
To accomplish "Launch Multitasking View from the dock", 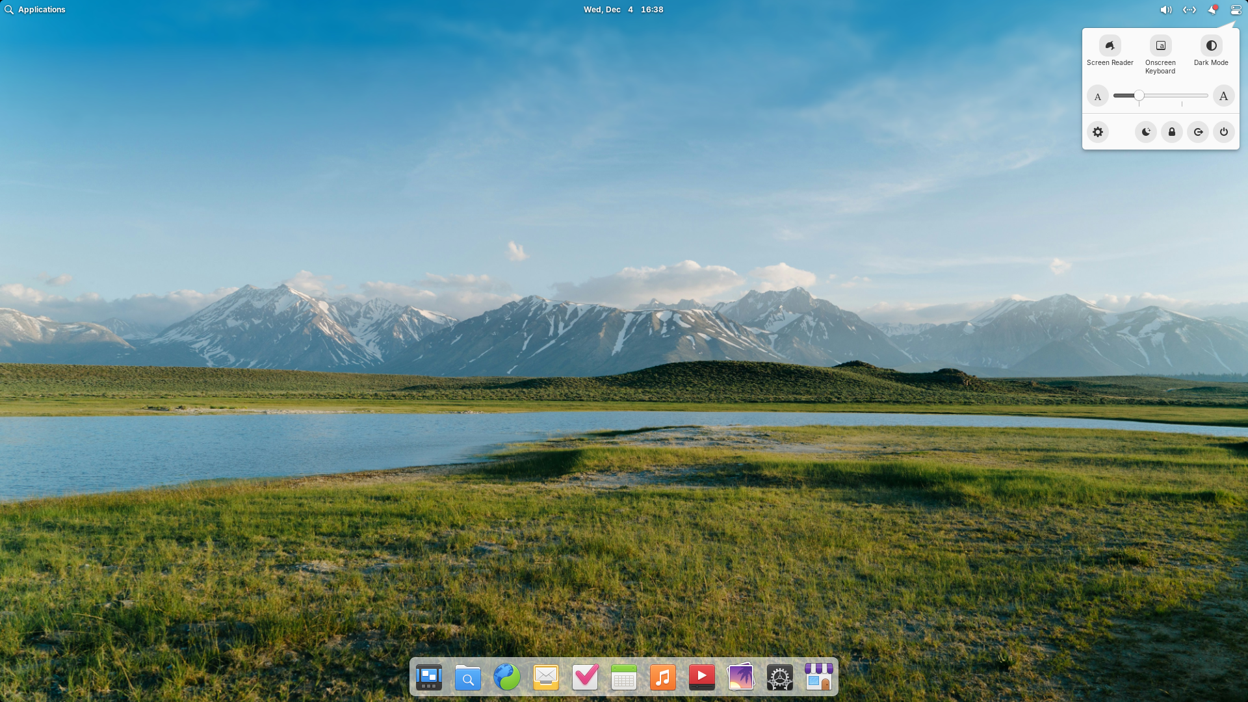I will (x=429, y=677).
